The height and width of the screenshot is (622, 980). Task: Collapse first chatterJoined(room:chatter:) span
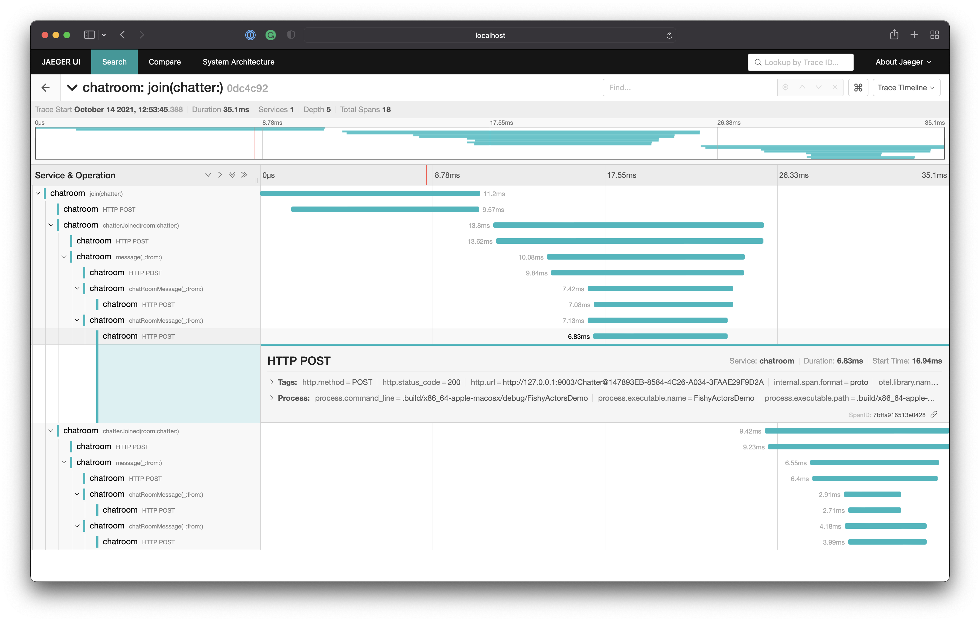51,225
